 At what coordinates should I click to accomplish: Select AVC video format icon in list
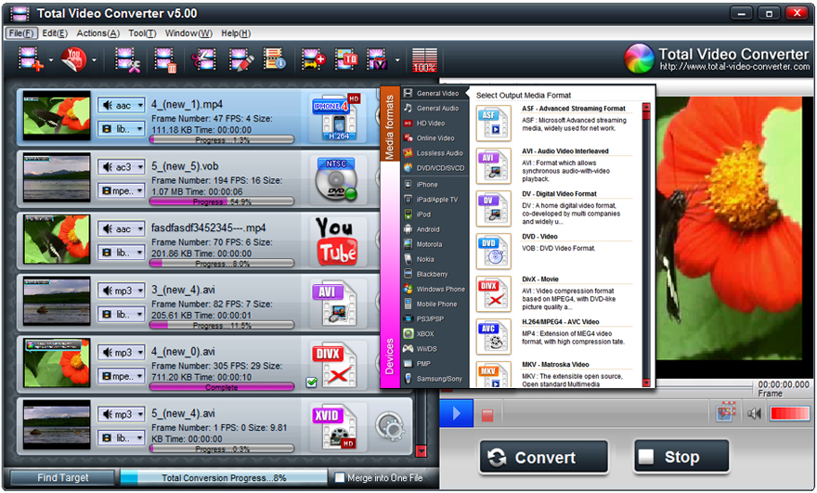click(493, 337)
